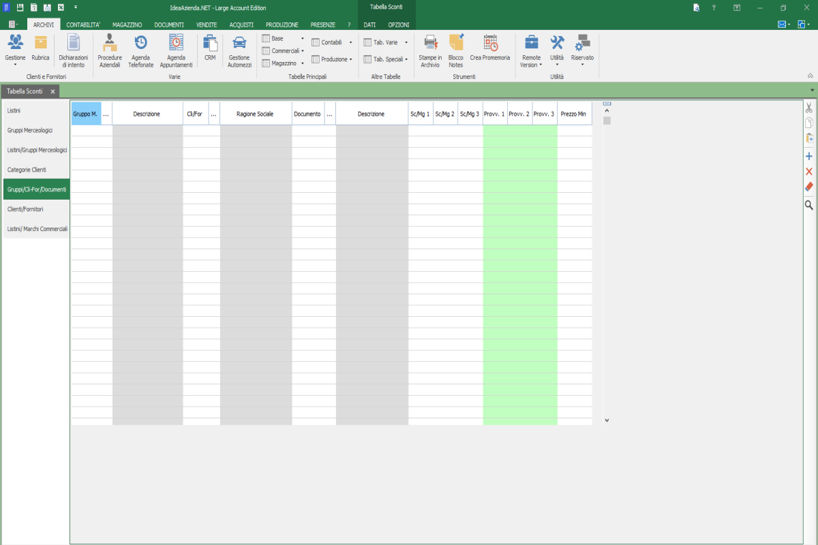Launch Procedure Aziendali

[110, 50]
